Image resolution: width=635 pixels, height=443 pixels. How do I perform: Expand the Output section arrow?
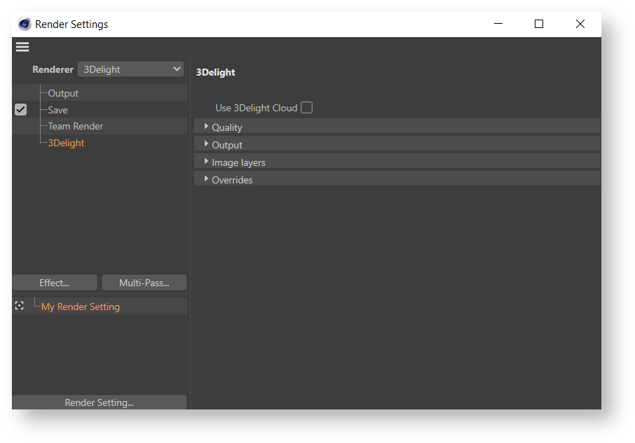pyautogui.click(x=206, y=144)
